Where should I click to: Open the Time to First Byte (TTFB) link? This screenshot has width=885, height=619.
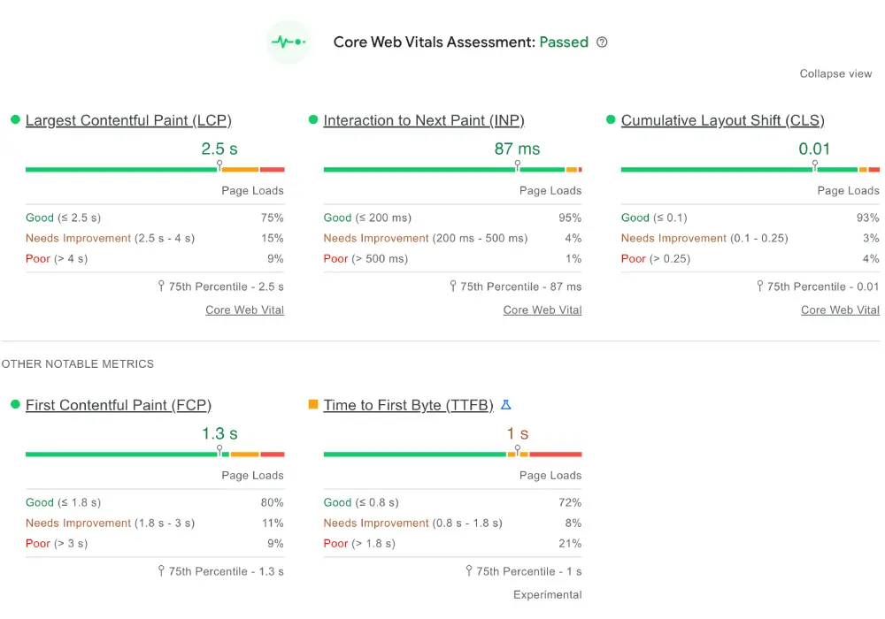[x=408, y=405]
